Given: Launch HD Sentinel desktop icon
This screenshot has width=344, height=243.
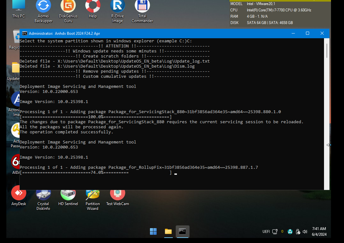Looking at the screenshot, I should pos(68,198).
